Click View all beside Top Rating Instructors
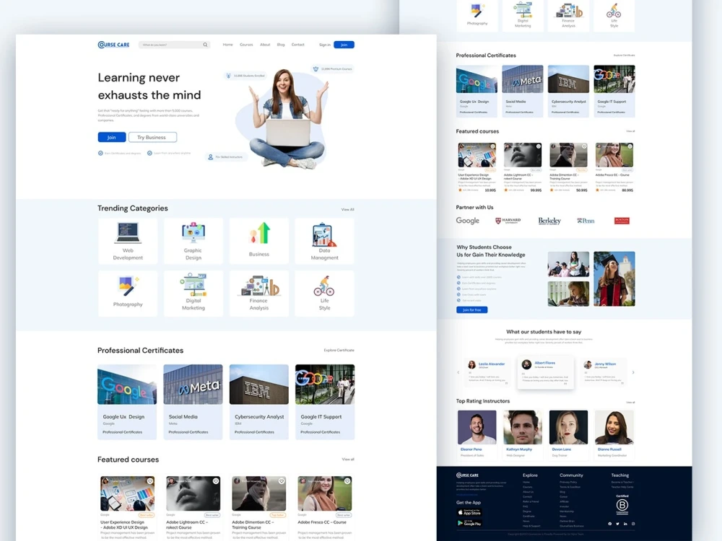The image size is (722, 541). pos(630,402)
